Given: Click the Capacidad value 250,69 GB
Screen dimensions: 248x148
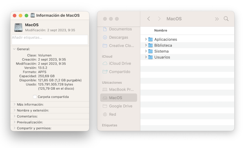Looking at the screenshot, I should [46, 76].
